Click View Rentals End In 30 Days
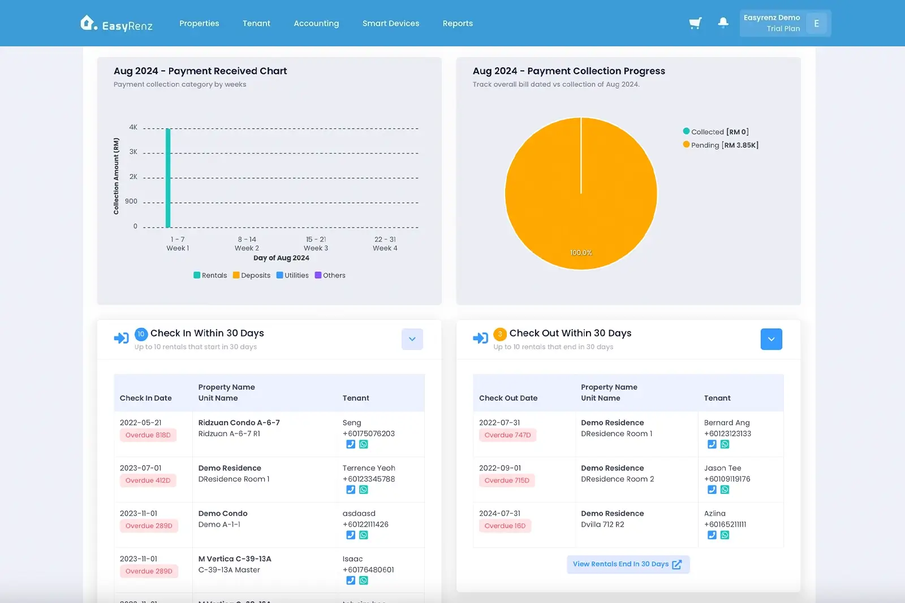The width and height of the screenshot is (905, 603). tap(627, 564)
